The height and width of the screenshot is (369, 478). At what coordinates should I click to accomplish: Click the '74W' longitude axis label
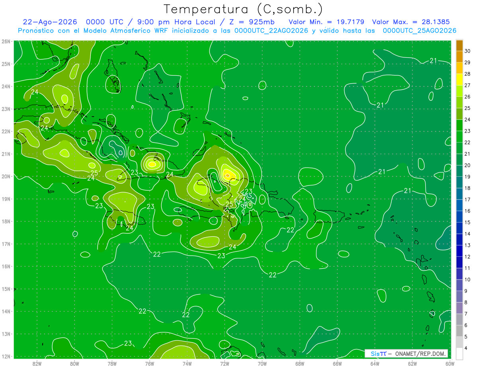pyautogui.click(x=187, y=363)
